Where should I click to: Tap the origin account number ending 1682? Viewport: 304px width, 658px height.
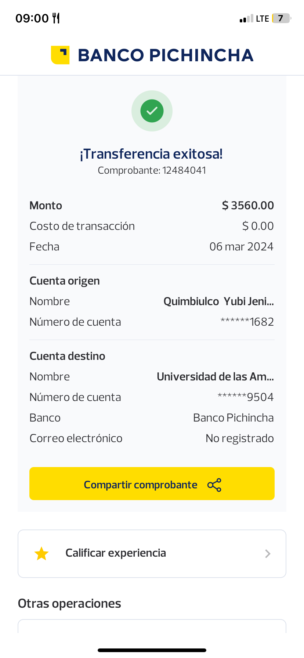point(247,322)
